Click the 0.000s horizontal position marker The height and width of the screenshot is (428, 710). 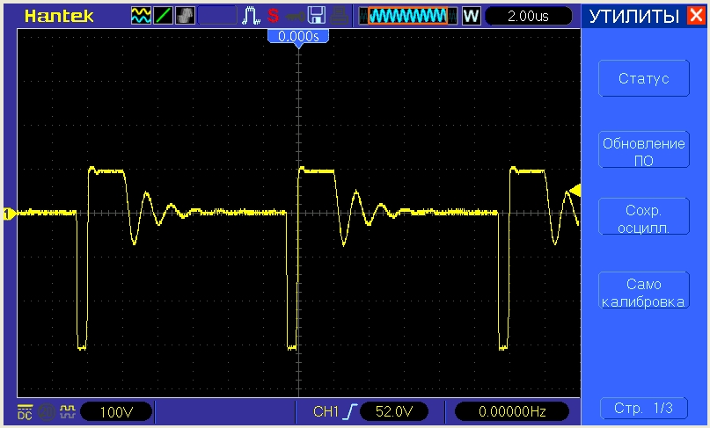298,37
